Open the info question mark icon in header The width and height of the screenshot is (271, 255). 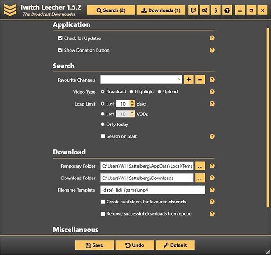pyautogui.click(x=227, y=10)
